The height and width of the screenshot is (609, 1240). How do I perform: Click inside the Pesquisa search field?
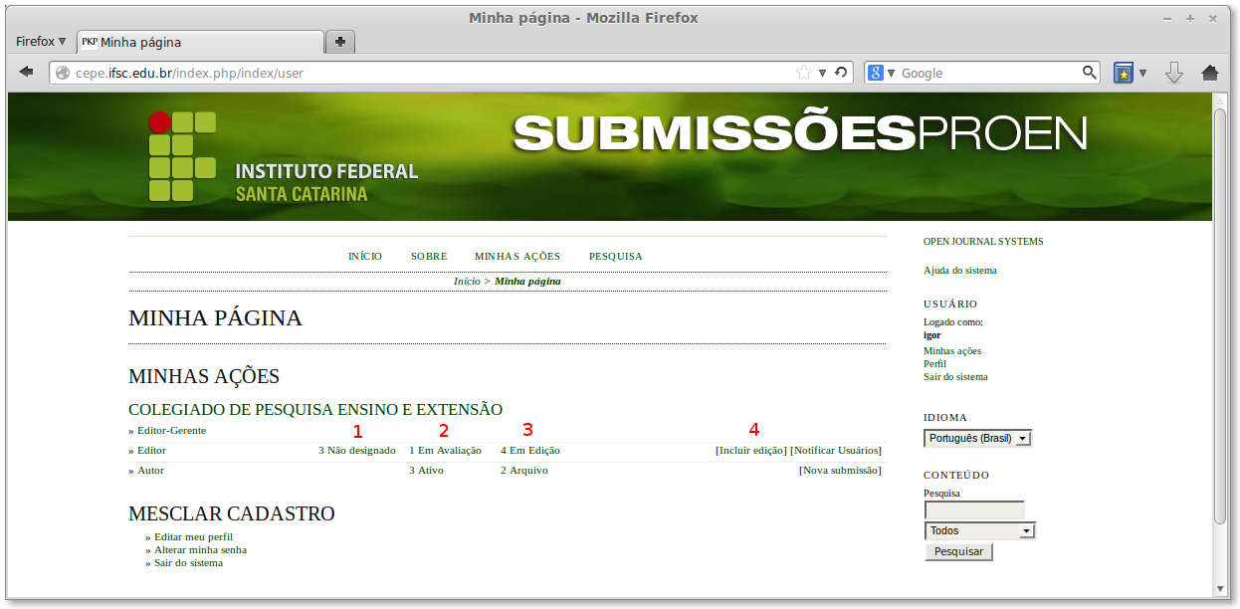coord(973,509)
